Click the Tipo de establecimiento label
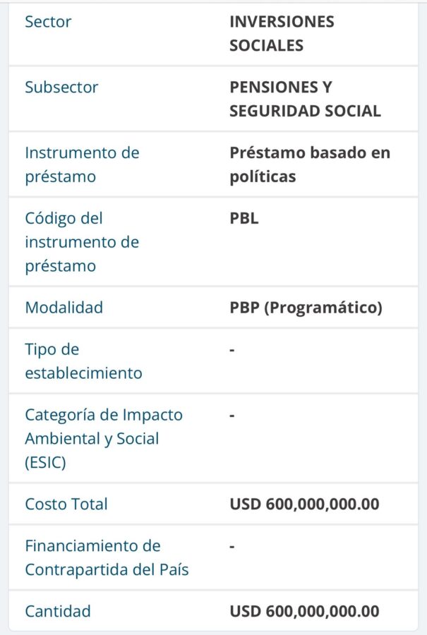This screenshot has height=635, width=427. pos(83,361)
